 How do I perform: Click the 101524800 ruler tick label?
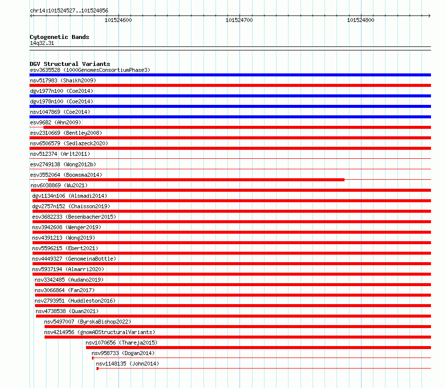[360, 20]
